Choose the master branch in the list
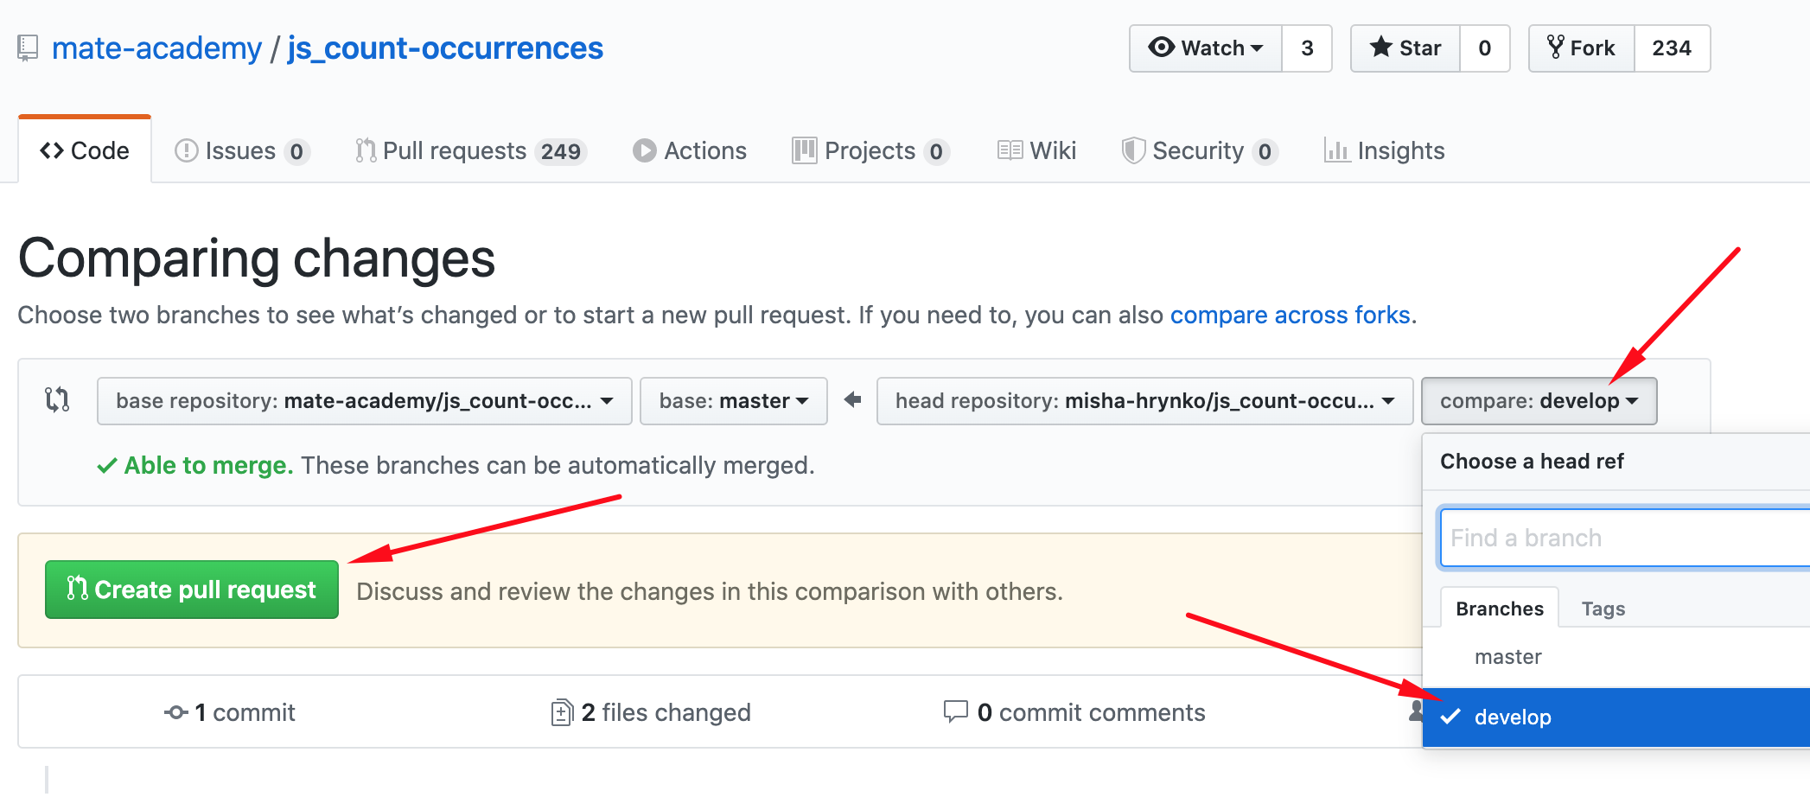The width and height of the screenshot is (1810, 797). pyautogui.click(x=1616, y=657)
